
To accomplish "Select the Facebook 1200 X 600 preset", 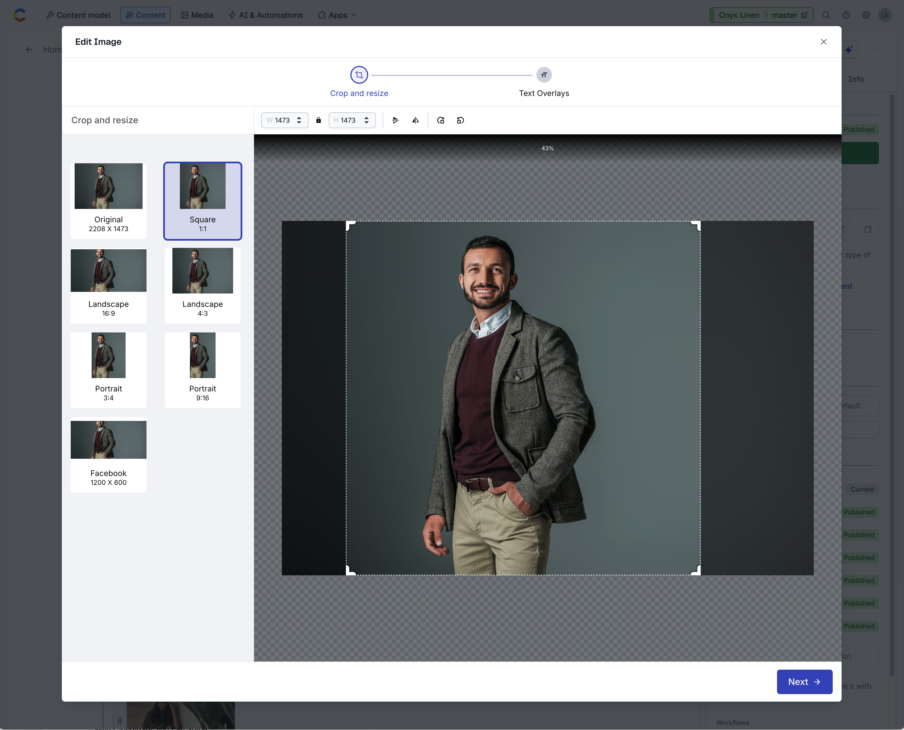I will point(109,454).
